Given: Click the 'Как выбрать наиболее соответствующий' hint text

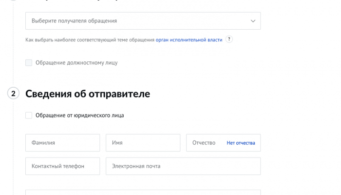Looking at the screenshot, I should click(90, 40).
